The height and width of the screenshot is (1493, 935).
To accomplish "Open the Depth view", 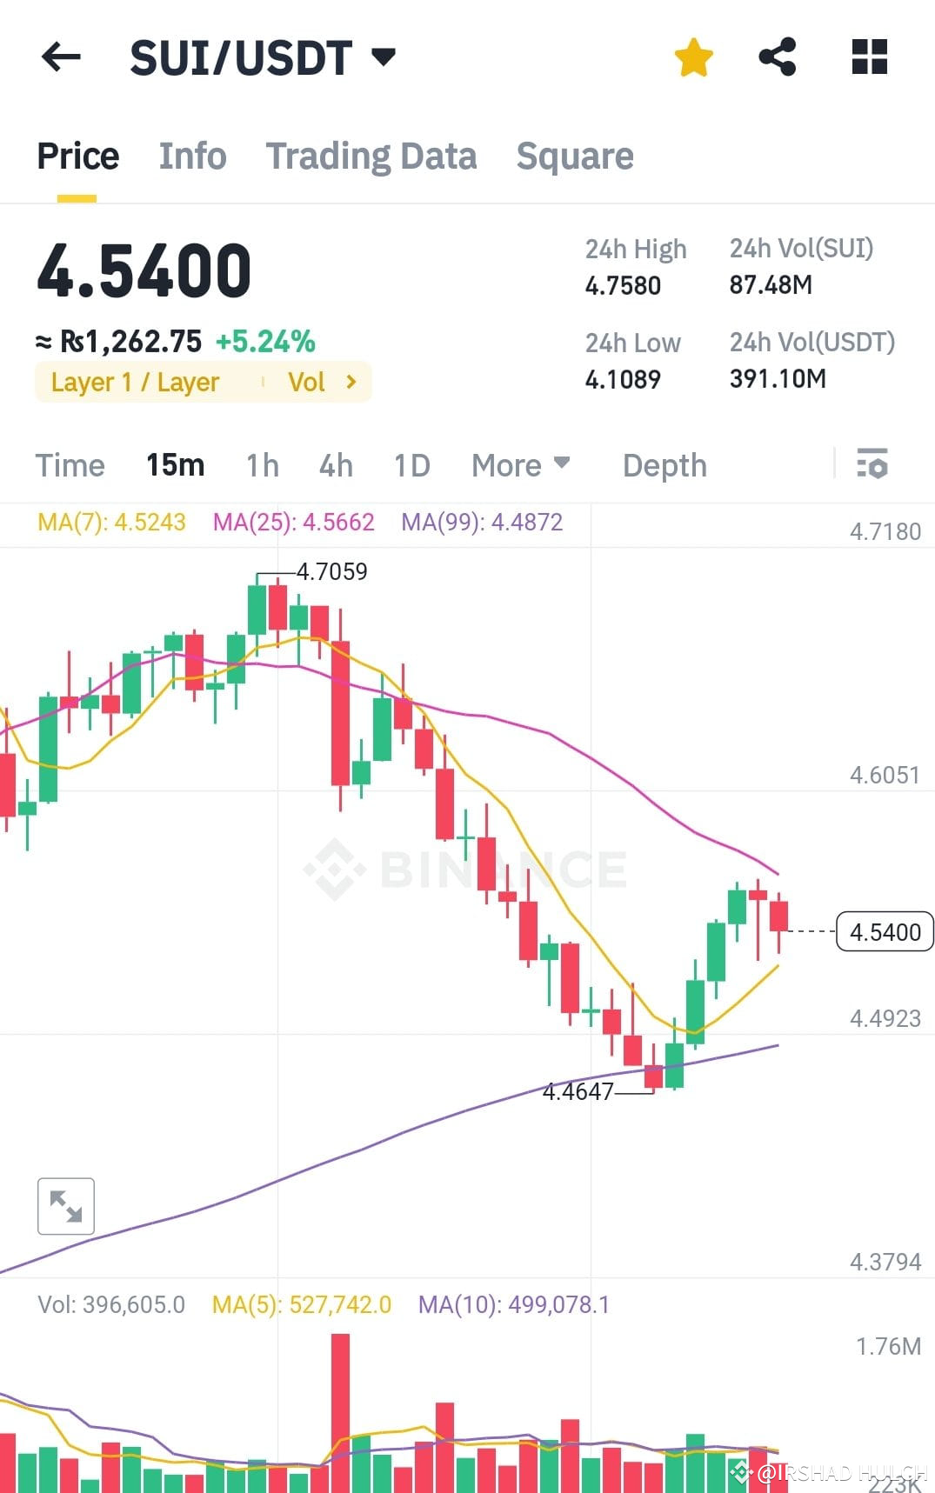I will click(664, 465).
